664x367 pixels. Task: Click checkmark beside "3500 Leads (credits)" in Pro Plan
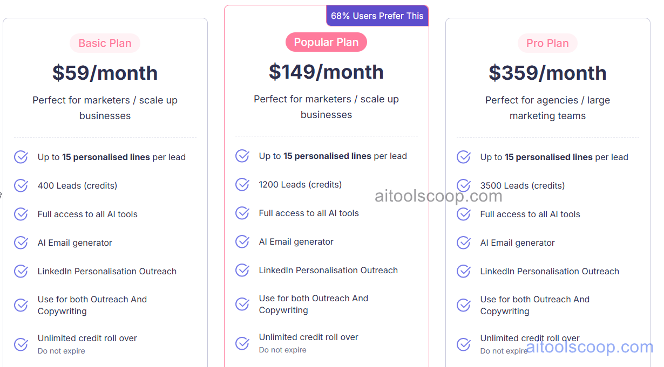click(463, 185)
